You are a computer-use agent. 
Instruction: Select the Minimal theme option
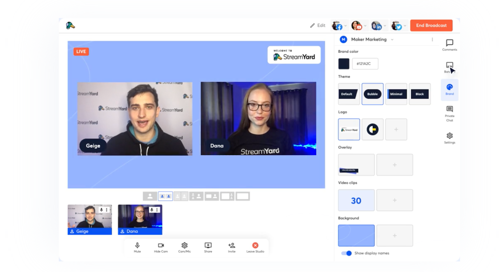(x=396, y=94)
